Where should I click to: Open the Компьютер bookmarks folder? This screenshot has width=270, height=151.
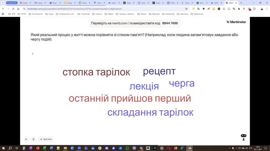168,14
